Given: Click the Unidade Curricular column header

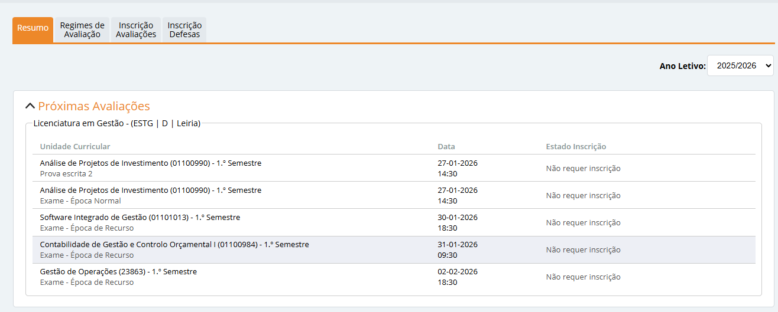Looking at the screenshot, I should pyautogui.click(x=75, y=146).
